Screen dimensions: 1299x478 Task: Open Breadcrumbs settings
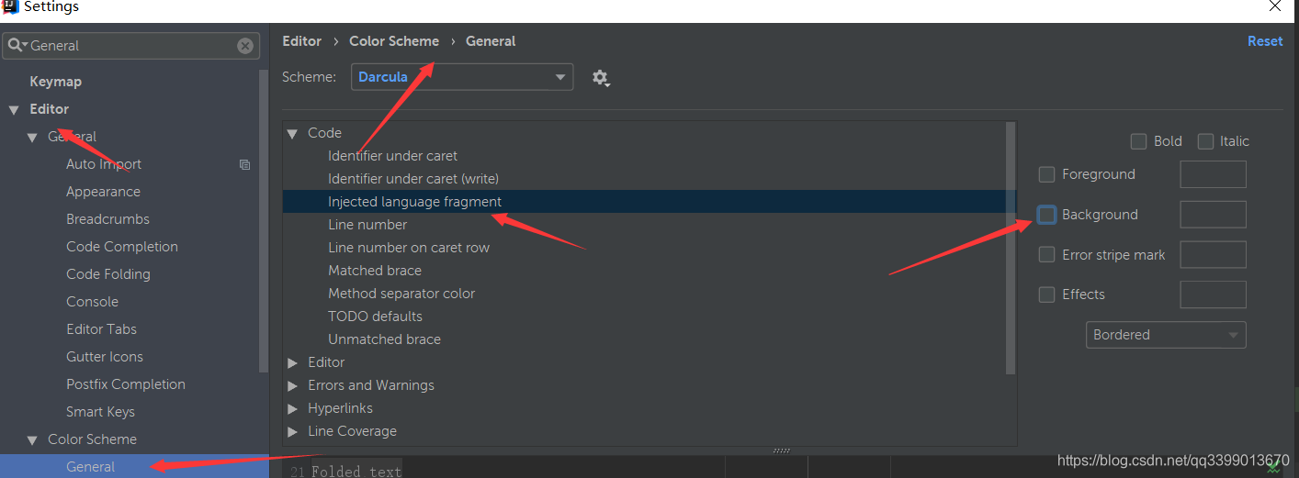[107, 219]
